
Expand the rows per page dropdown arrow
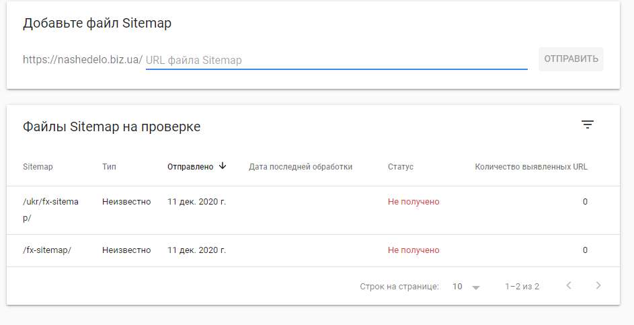pos(476,287)
